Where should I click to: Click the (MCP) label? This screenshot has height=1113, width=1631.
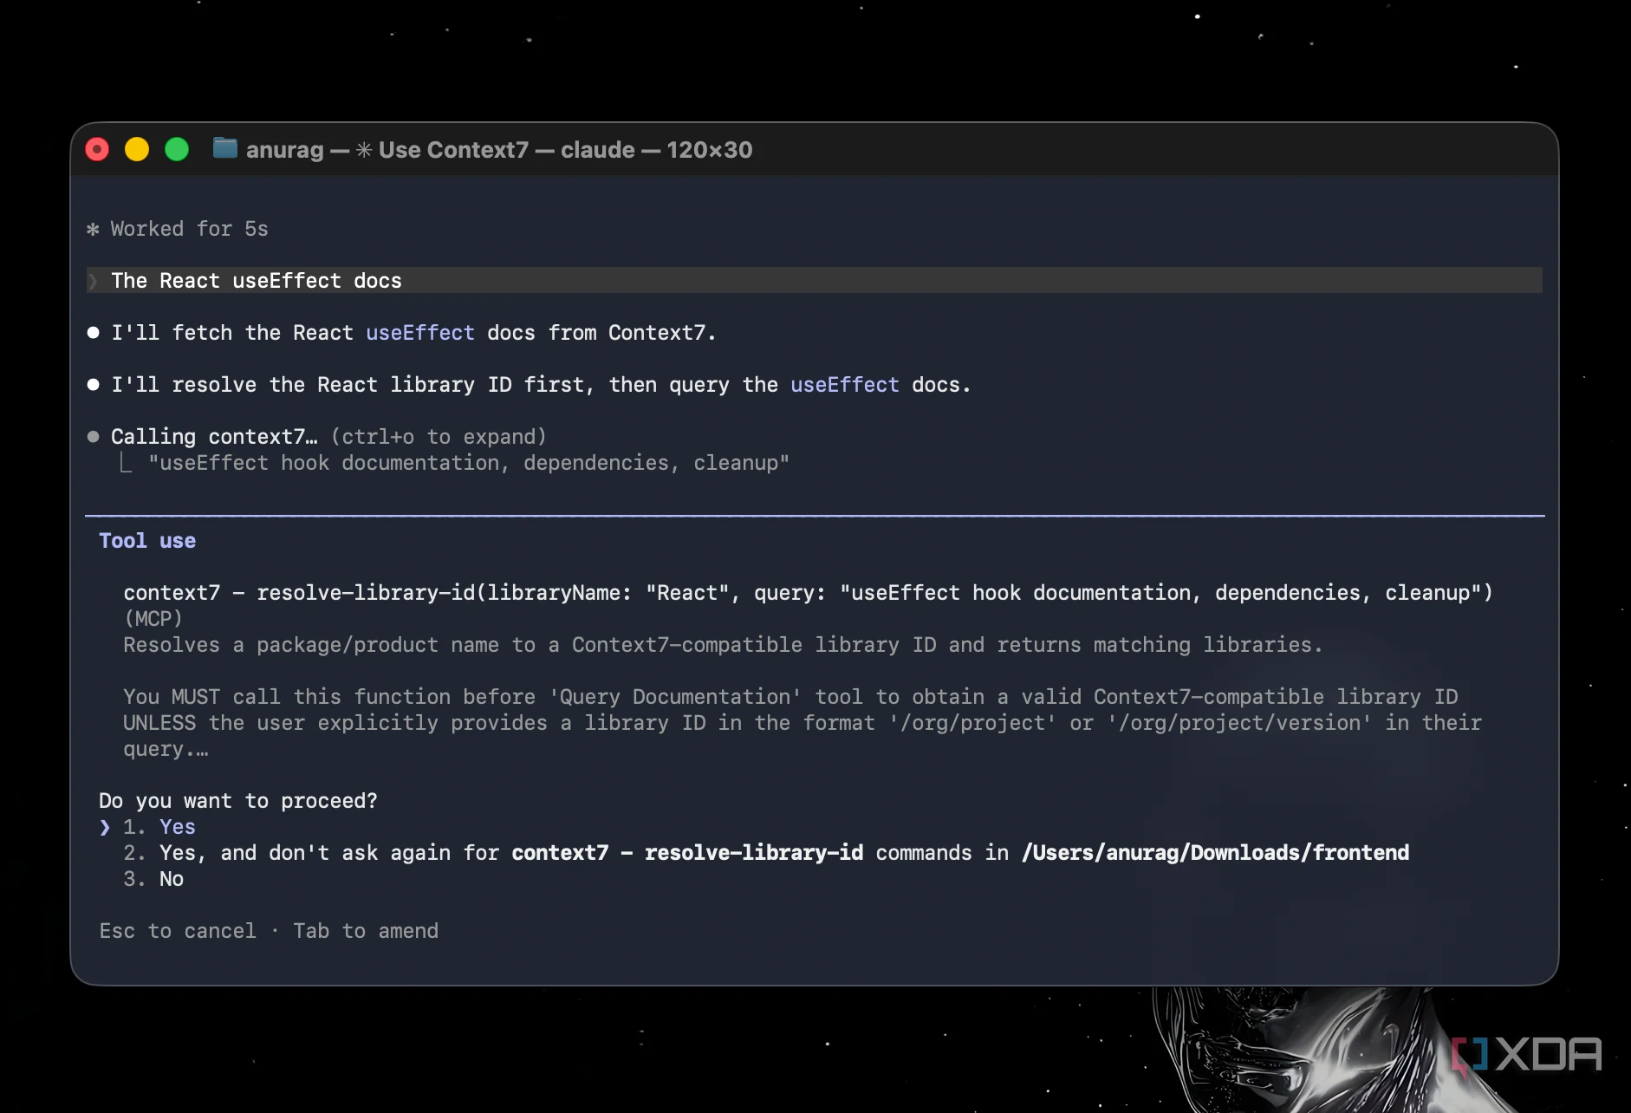[153, 619]
